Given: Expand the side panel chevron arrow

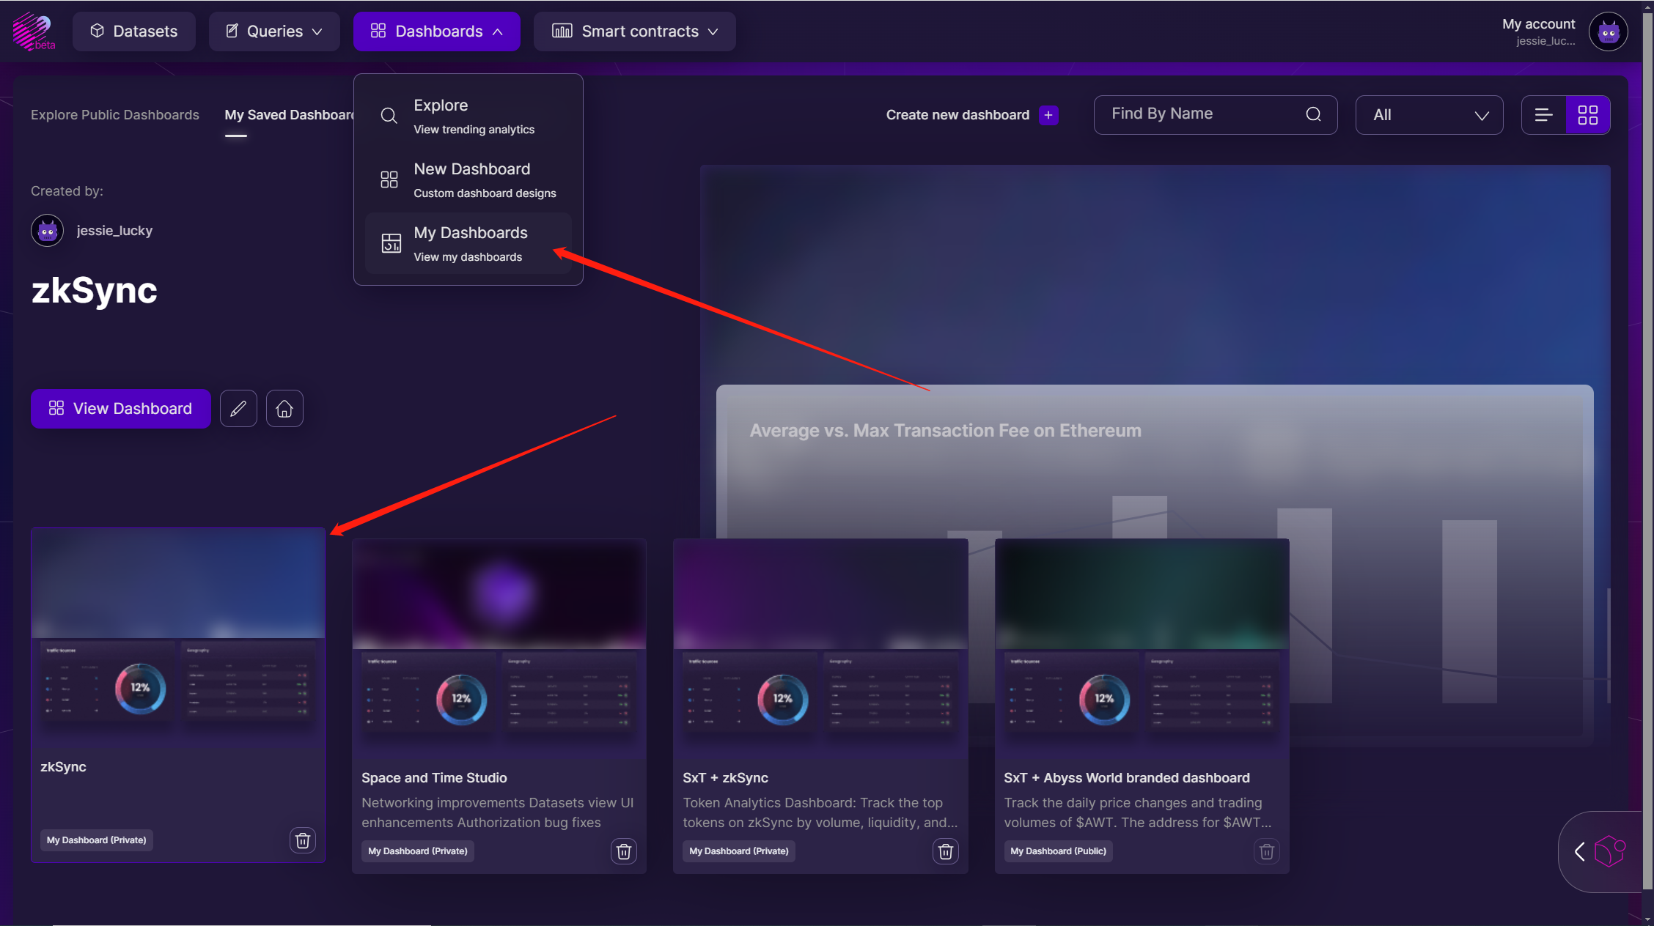Looking at the screenshot, I should coord(1579,852).
